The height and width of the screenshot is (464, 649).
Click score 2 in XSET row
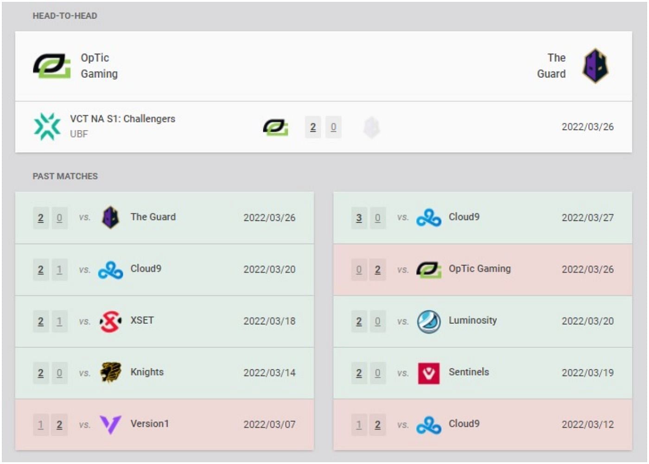41,321
